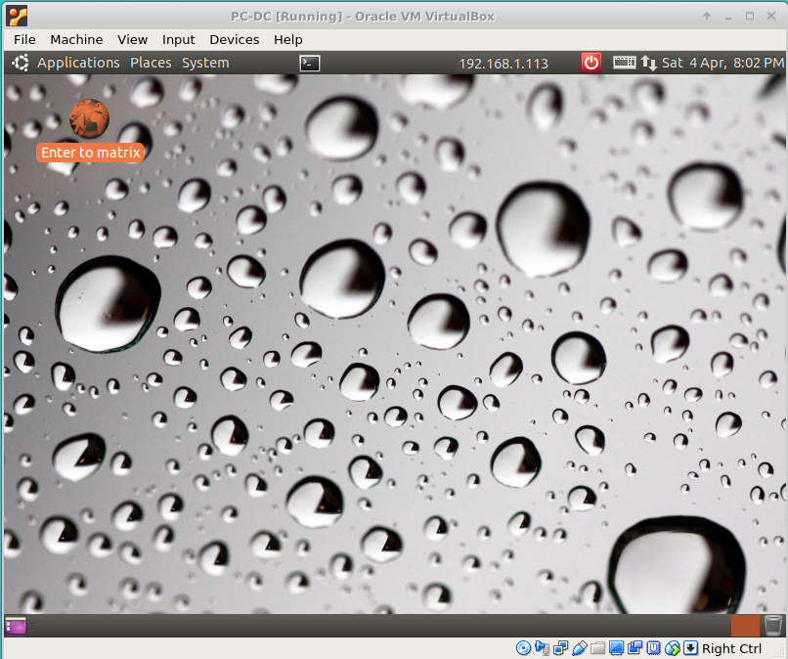Click the always-on-top arrow in title bar
The height and width of the screenshot is (659, 788).
click(x=707, y=16)
